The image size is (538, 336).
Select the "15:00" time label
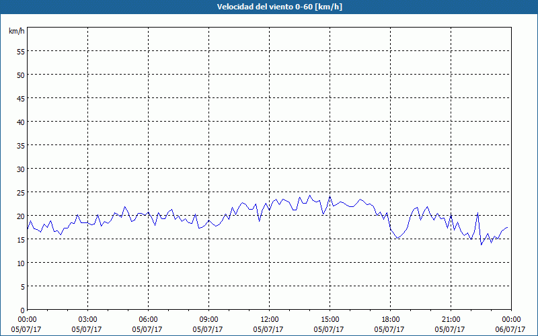(x=330, y=320)
